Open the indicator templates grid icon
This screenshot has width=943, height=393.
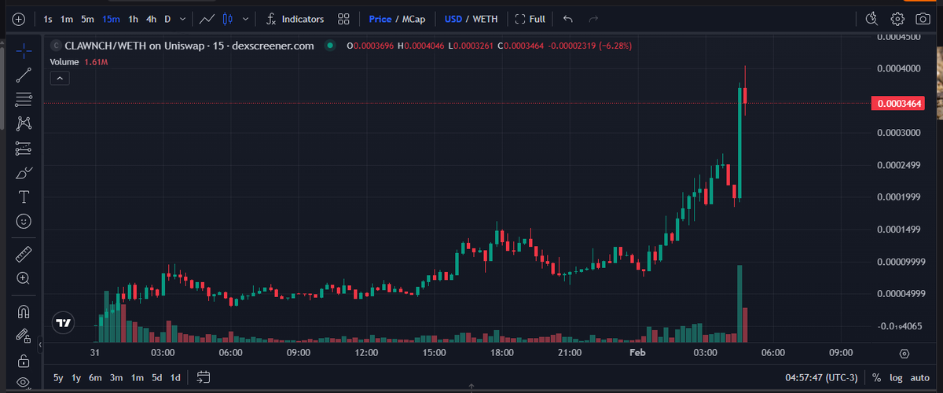343,19
